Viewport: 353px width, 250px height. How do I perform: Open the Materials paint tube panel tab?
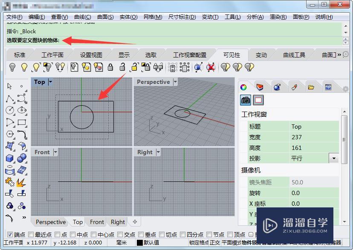(x=295, y=87)
